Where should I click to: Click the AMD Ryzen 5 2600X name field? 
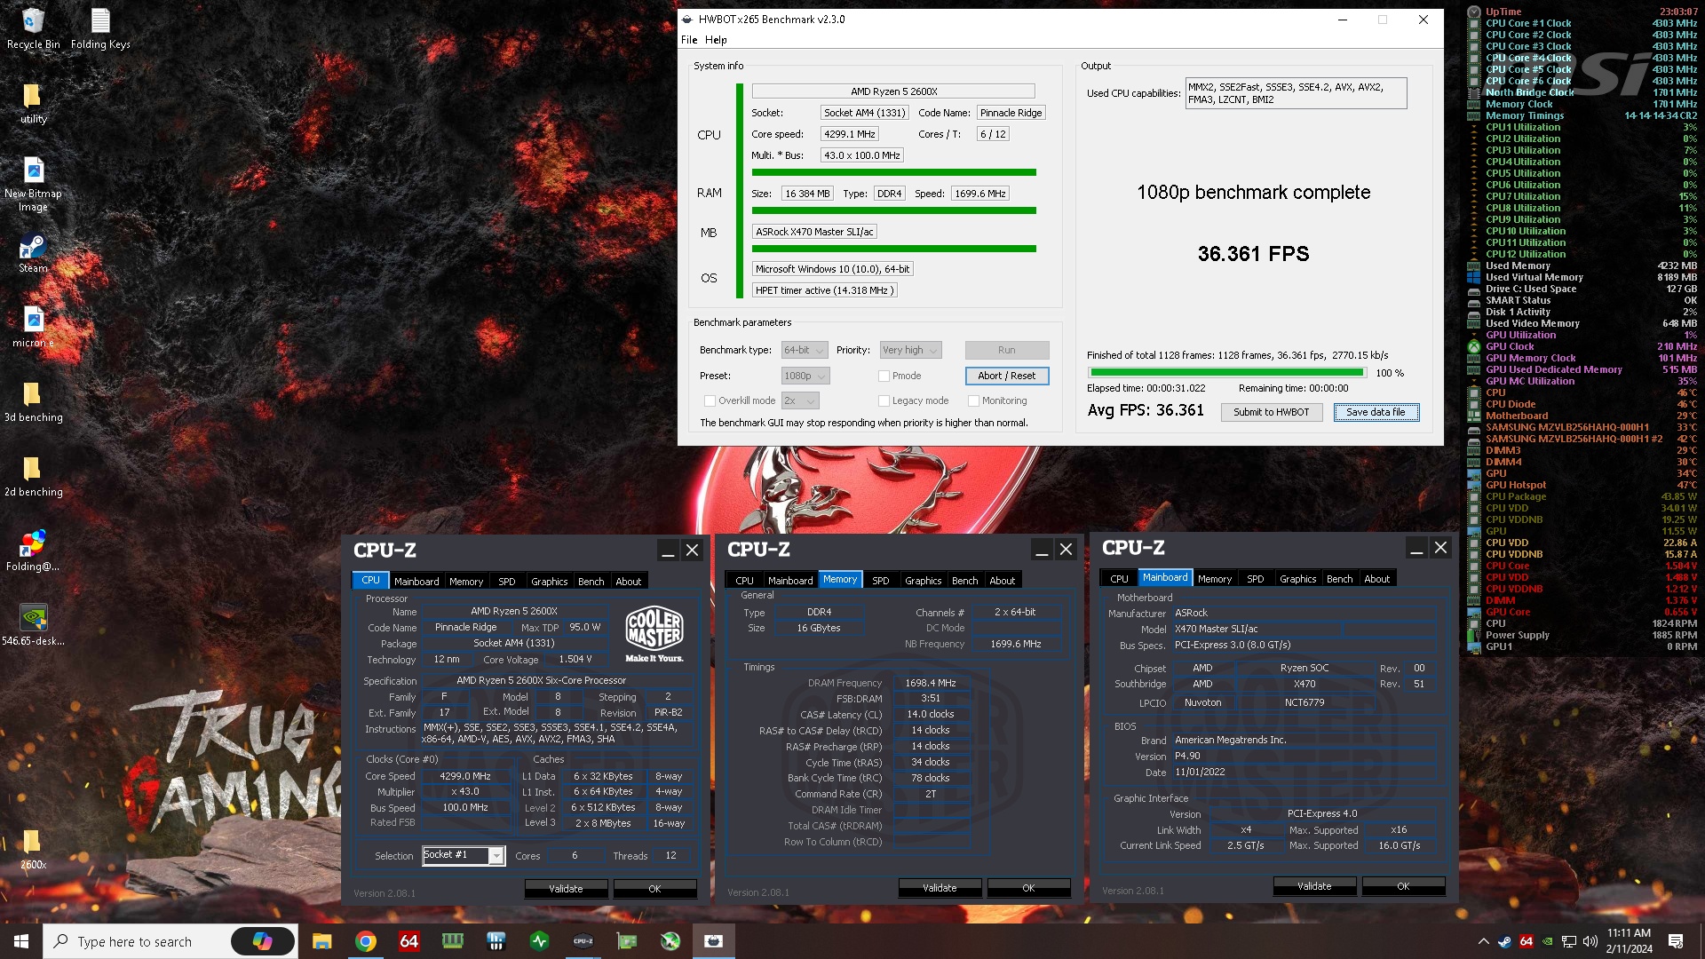(x=893, y=91)
